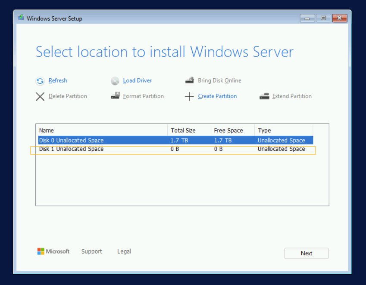Click the Refresh circular arrow icon
The width and height of the screenshot is (366, 285).
[40, 81]
